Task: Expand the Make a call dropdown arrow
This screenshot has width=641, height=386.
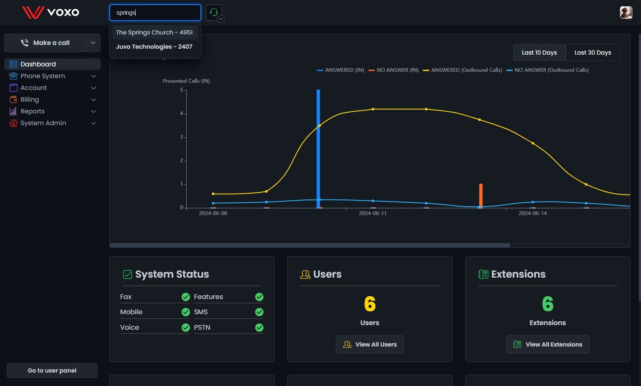Action: click(93, 43)
